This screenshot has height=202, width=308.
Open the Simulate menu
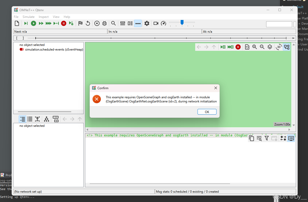coord(29,17)
